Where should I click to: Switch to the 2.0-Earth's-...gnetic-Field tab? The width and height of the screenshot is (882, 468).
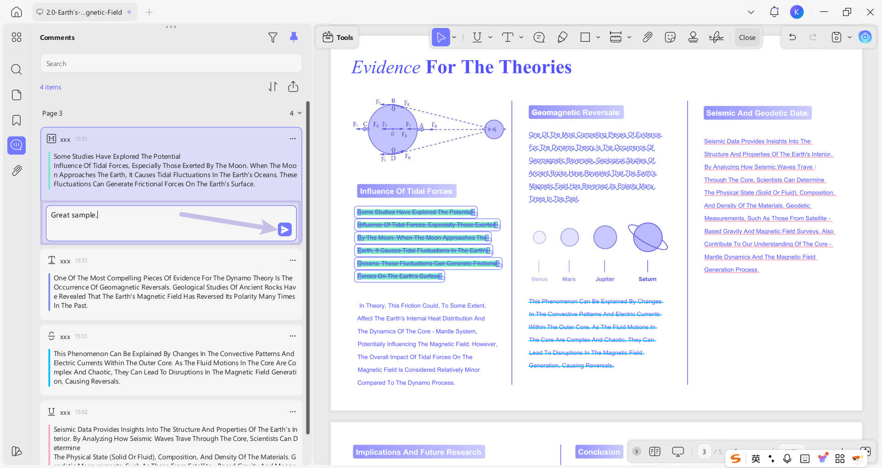(x=85, y=12)
